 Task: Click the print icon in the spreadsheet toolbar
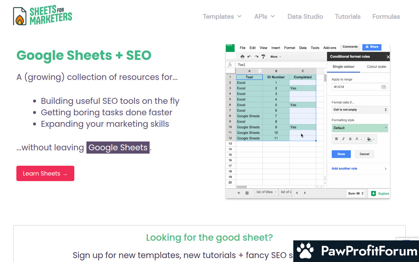pos(243,57)
